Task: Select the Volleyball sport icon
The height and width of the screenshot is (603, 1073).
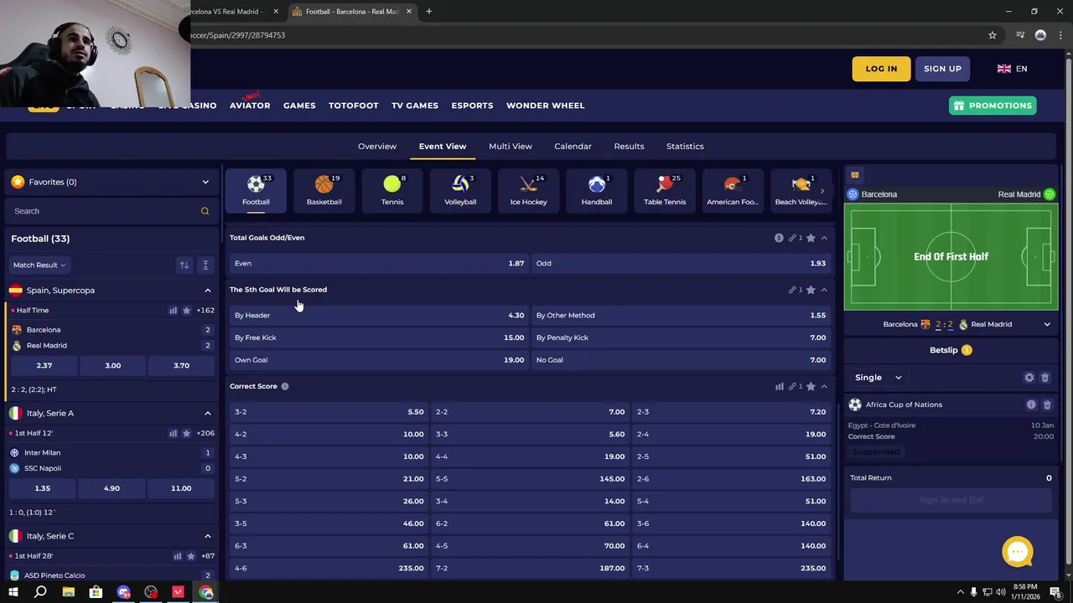Action: pos(460,190)
